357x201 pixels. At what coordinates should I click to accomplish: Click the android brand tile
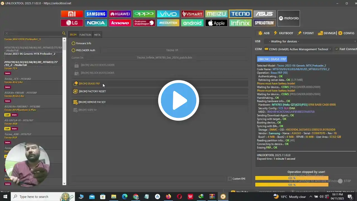click(192, 23)
